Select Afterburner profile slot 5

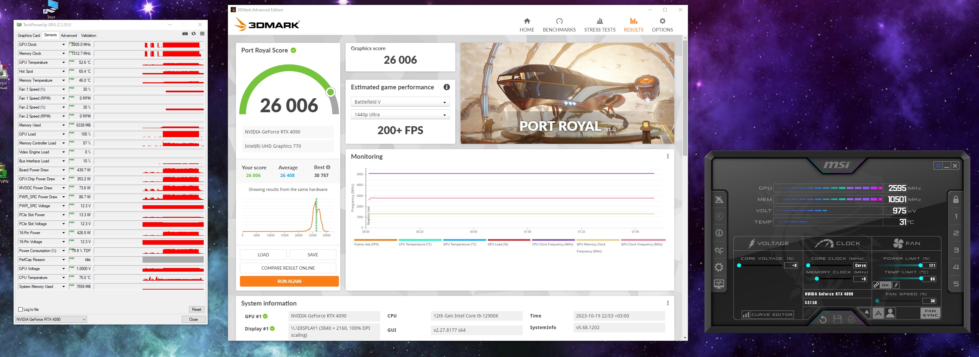[956, 284]
